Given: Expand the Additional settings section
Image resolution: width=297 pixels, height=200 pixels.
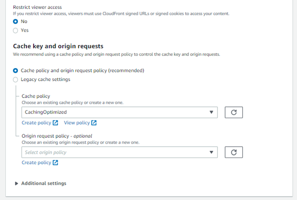Looking at the screenshot, I should [44, 183].
